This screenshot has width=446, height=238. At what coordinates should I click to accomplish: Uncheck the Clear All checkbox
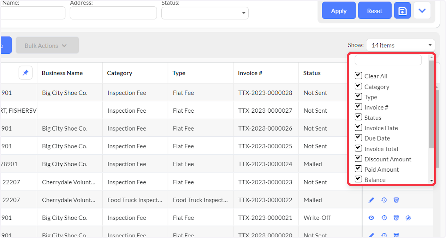tap(358, 76)
